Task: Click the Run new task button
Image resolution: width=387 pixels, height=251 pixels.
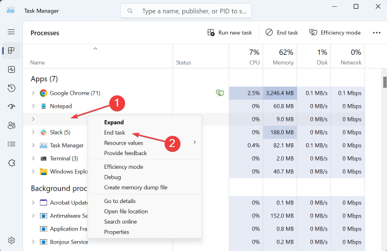Action: click(230, 32)
